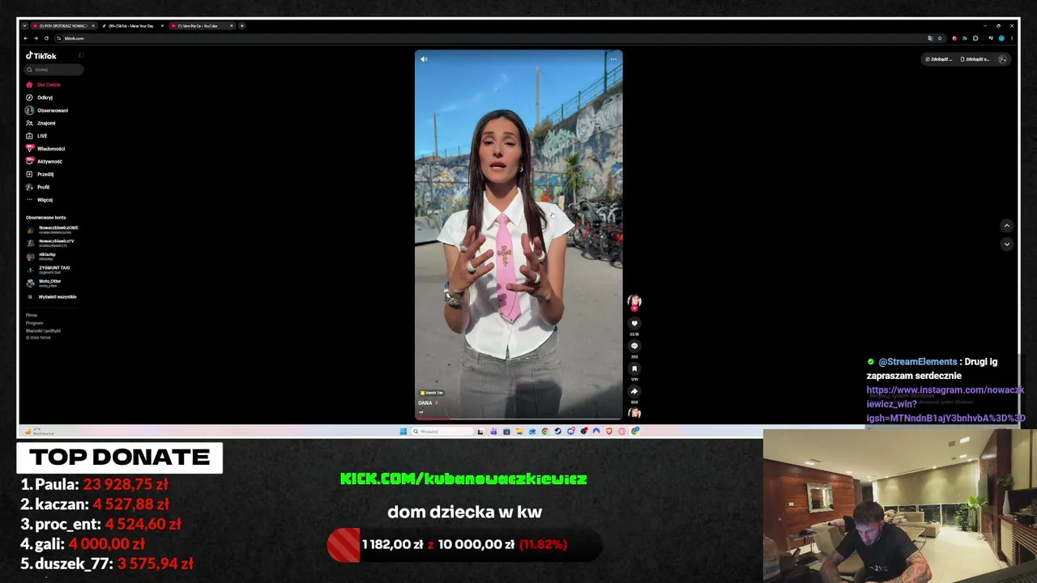Open the browser profile avatar
The height and width of the screenshot is (583, 1037).
click(x=1001, y=38)
